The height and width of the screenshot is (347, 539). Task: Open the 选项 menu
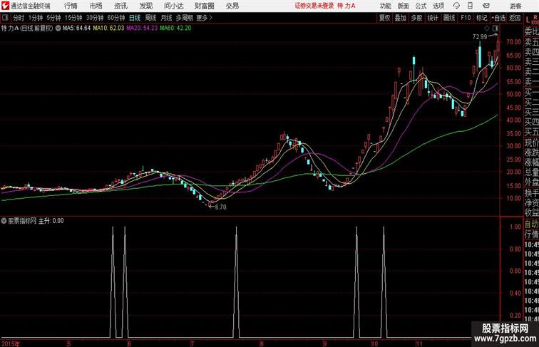[438, 6]
